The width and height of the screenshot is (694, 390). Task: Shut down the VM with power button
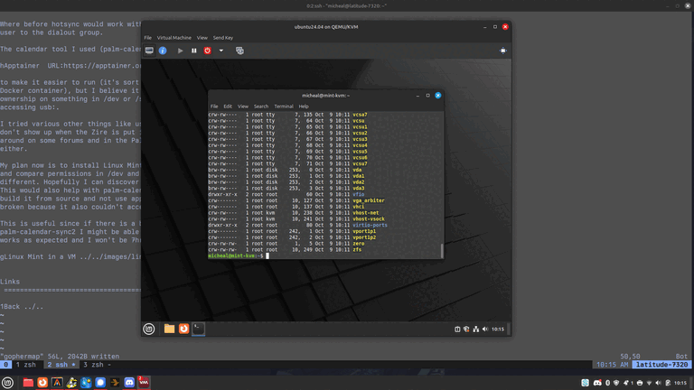(x=207, y=51)
